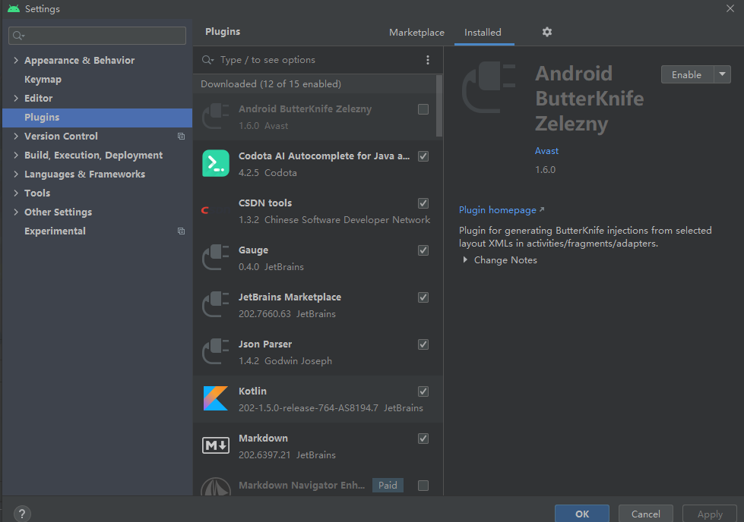Image resolution: width=744 pixels, height=522 pixels.
Task: Select the 'Gauge' plugin name
Action: coord(253,250)
